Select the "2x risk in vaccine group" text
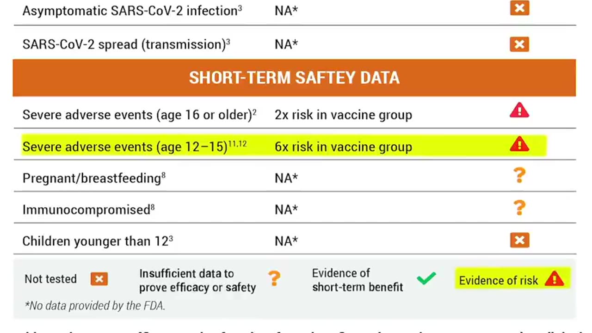Viewport: 592px width, 333px height. 343,115
